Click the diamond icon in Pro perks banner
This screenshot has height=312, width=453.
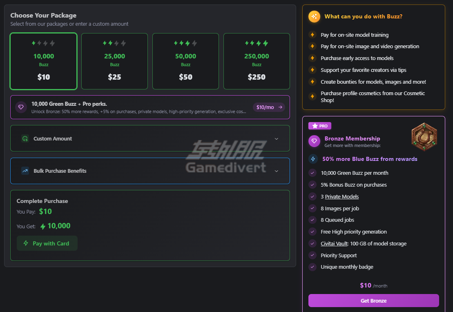pos(21,107)
